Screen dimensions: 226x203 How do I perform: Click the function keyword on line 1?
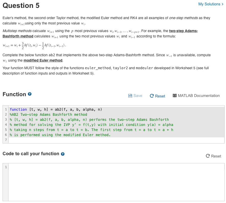tap(18, 109)
